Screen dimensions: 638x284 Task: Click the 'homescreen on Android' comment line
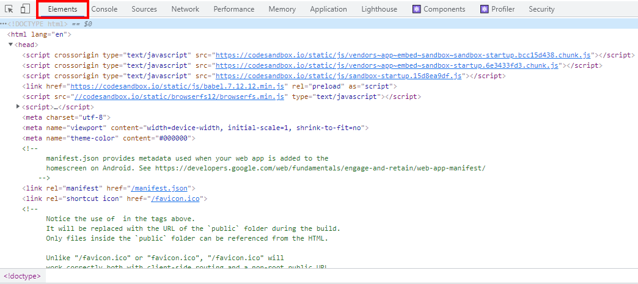tap(266, 167)
